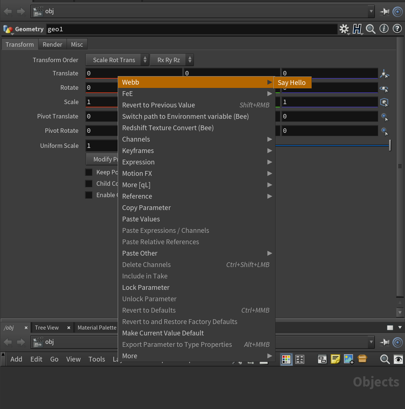Image resolution: width=405 pixels, height=409 pixels.
Task: Select Copy Parameter menu item
Action: coord(197,208)
